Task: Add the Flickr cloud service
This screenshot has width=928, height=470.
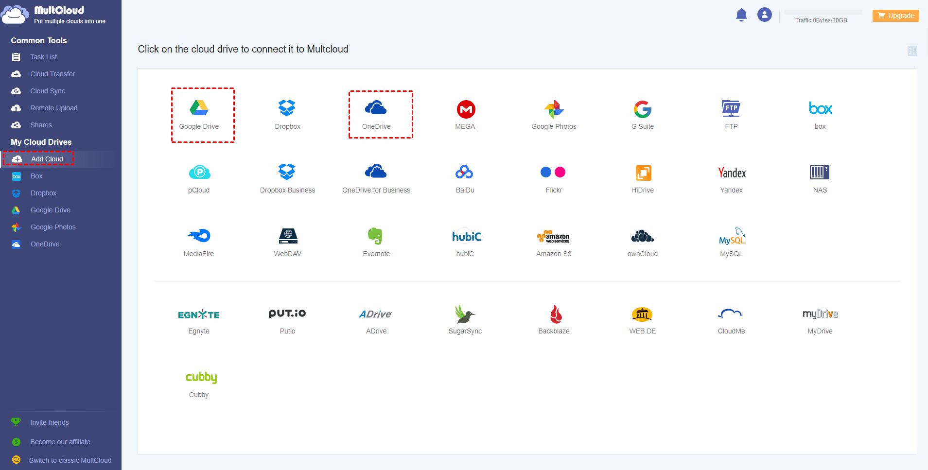Action: click(553, 177)
